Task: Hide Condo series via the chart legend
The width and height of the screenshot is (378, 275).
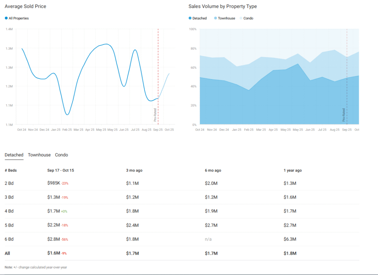Action: point(248,18)
